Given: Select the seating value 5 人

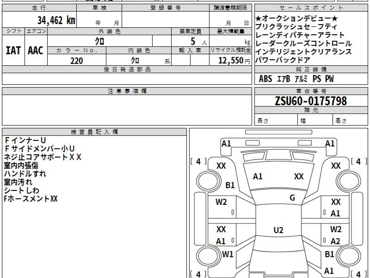Looking at the screenshot, I should pyautogui.click(x=199, y=41).
